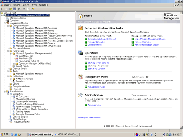Click the Operations monitor icon in right pane

(x=80, y=53)
